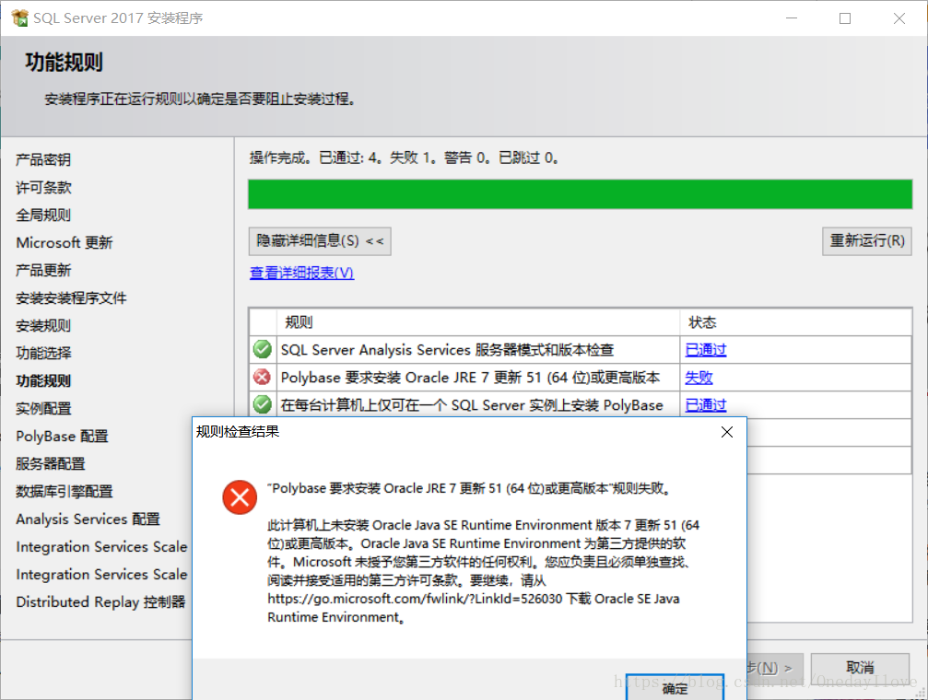Click red error icon inside rule check dialog
Image resolution: width=928 pixels, height=700 pixels.
click(239, 498)
